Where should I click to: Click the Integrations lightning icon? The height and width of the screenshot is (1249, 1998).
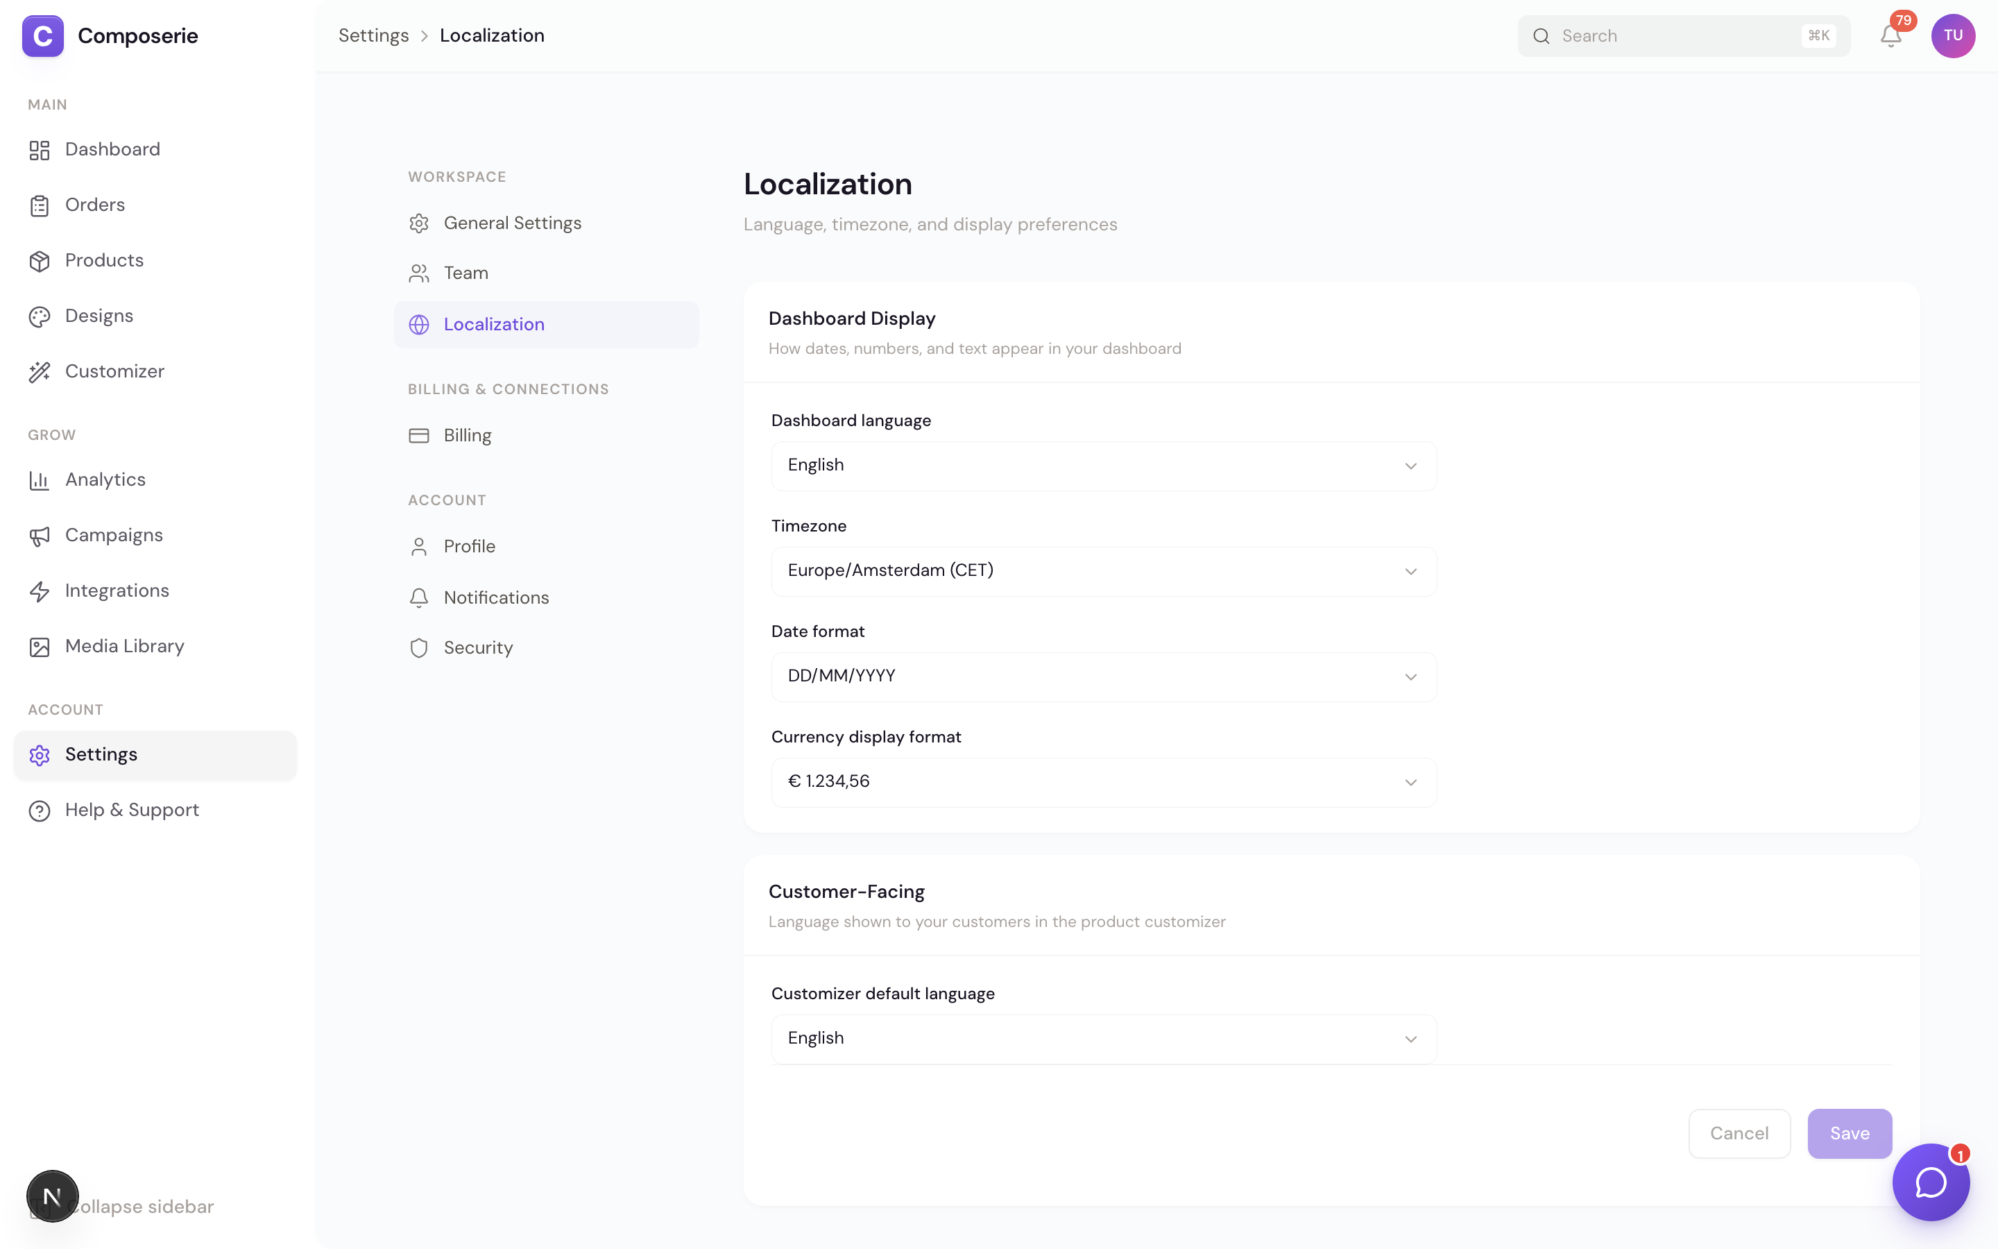pyautogui.click(x=40, y=591)
